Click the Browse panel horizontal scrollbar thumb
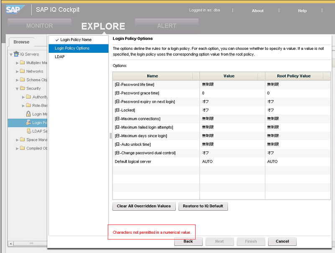This screenshot has width=335, height=253. coord(31,243)
